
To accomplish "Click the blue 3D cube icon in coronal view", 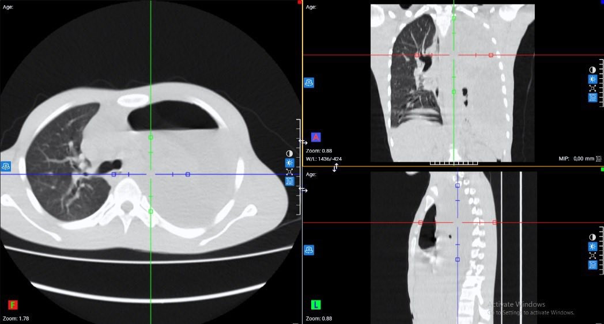I will pos(309,83).
